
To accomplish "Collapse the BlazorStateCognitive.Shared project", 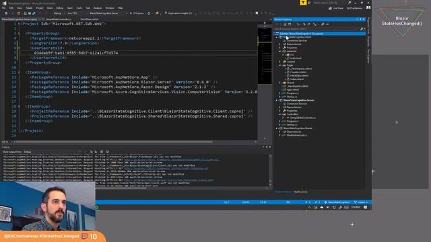I will point(277,128).
